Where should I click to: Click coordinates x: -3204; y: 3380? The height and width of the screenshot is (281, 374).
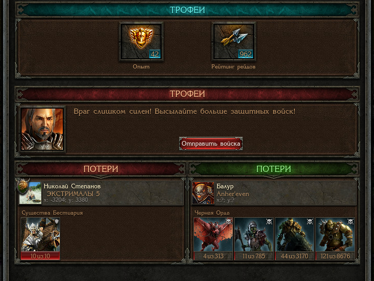pos(66,200)
